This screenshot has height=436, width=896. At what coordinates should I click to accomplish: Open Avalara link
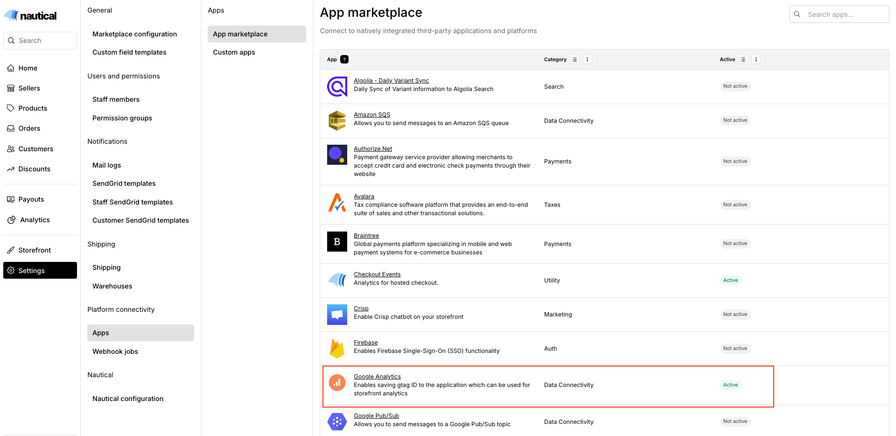click(364, 197)
